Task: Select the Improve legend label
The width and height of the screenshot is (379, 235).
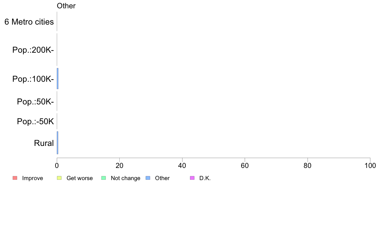Action: [x=33, y=178]
